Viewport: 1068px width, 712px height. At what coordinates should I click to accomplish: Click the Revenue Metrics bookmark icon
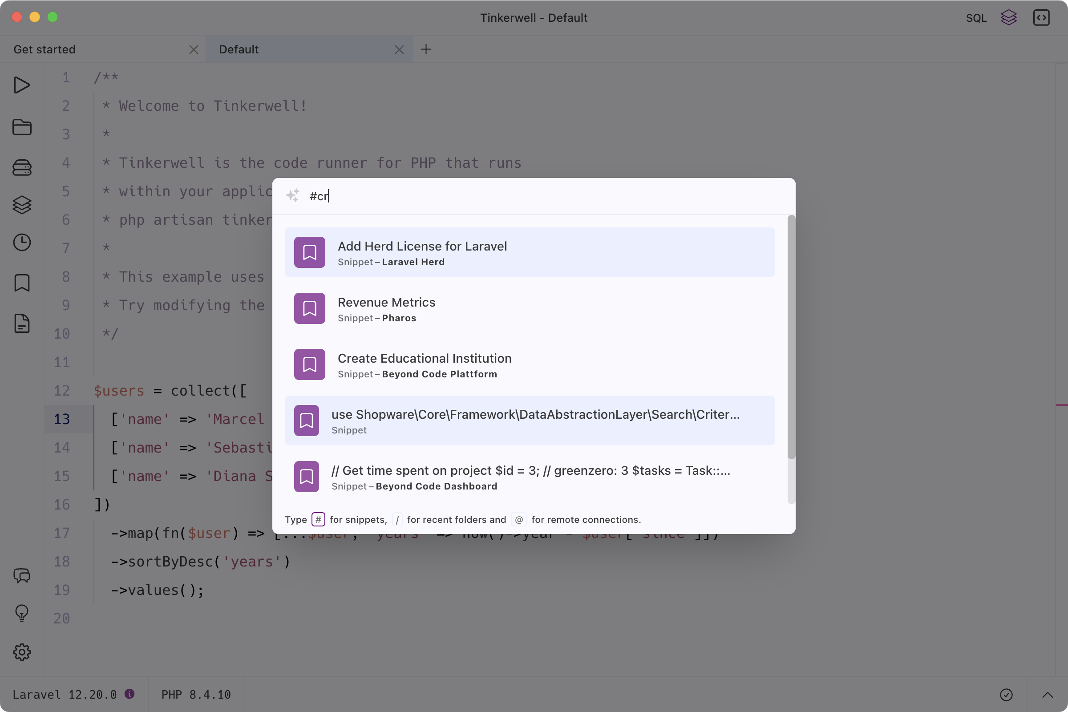click(310, 308)
